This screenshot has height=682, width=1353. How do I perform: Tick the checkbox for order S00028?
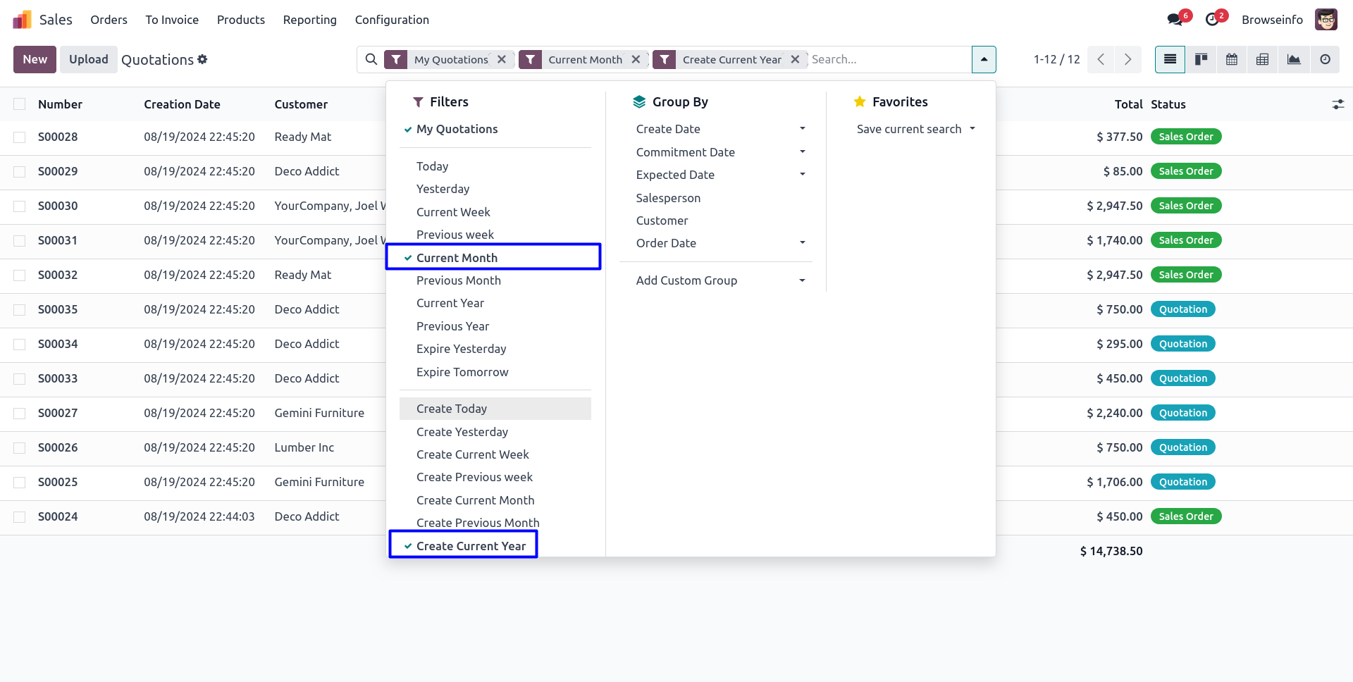[20, 137]
